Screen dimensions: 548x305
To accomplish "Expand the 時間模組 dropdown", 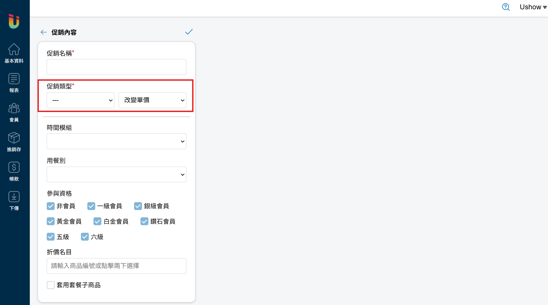I will point(117,141).
